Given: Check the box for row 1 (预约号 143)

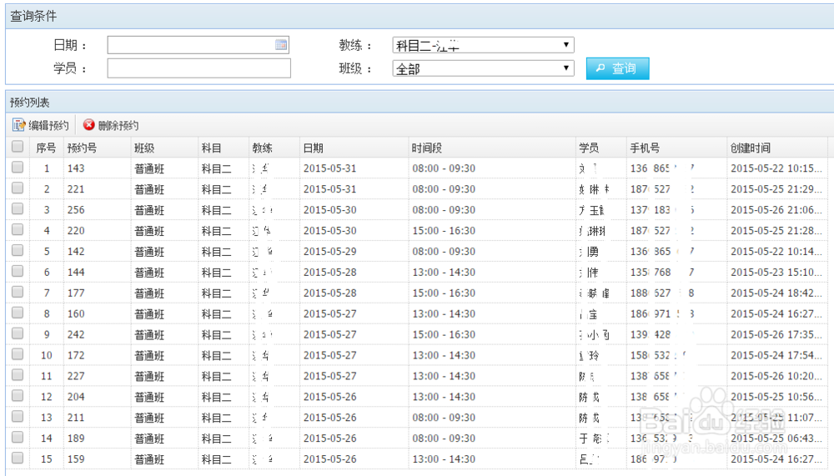Looking at the screenshot, I should [18, 167].
